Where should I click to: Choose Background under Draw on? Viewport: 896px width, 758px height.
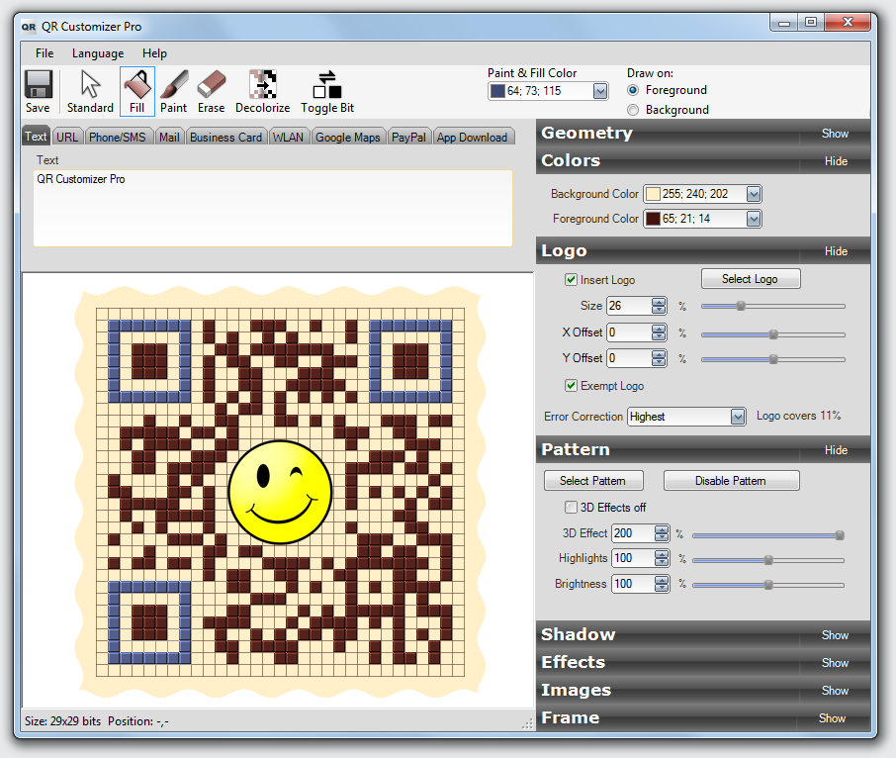633,110
